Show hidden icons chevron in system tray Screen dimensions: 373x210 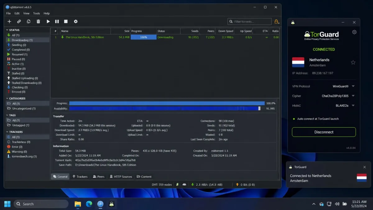(314, 204)
